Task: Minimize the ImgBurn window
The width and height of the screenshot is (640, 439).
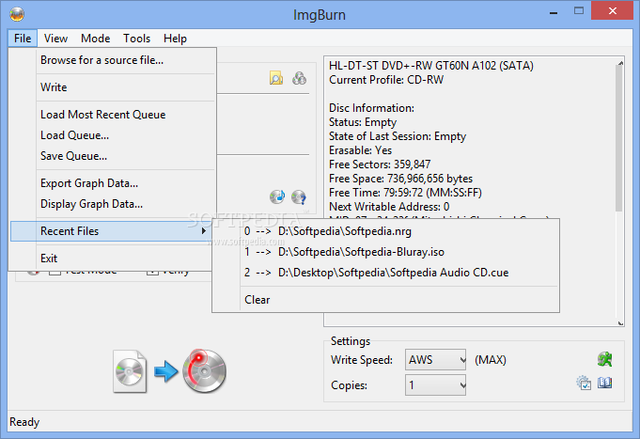Action: point(554,12)
